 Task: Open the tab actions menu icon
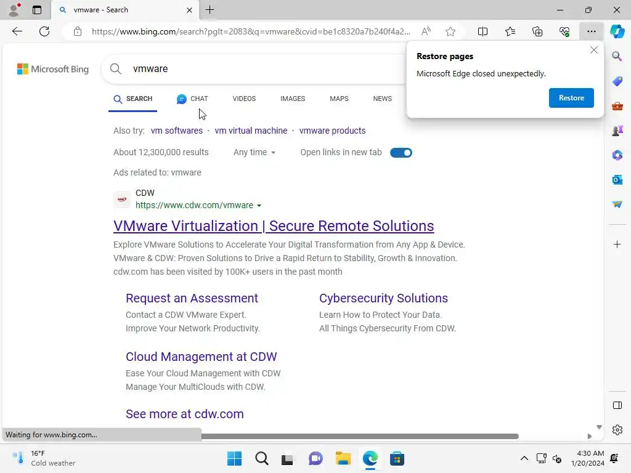[x=36, y=10]
